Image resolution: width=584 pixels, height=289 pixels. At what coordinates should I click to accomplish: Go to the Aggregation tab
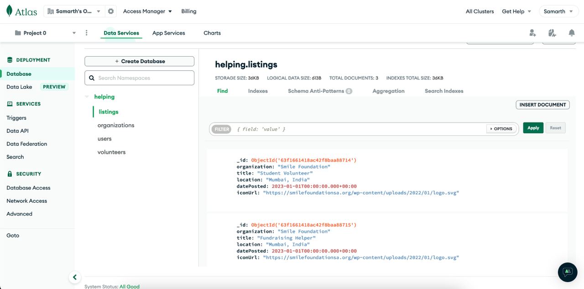click(x=388, y=91)
